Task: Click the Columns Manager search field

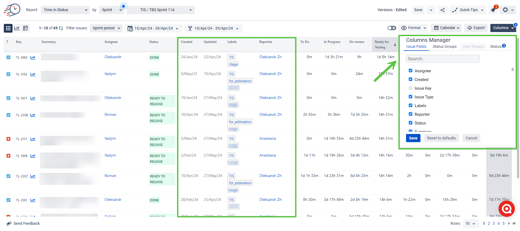Action: pos(442,59)
